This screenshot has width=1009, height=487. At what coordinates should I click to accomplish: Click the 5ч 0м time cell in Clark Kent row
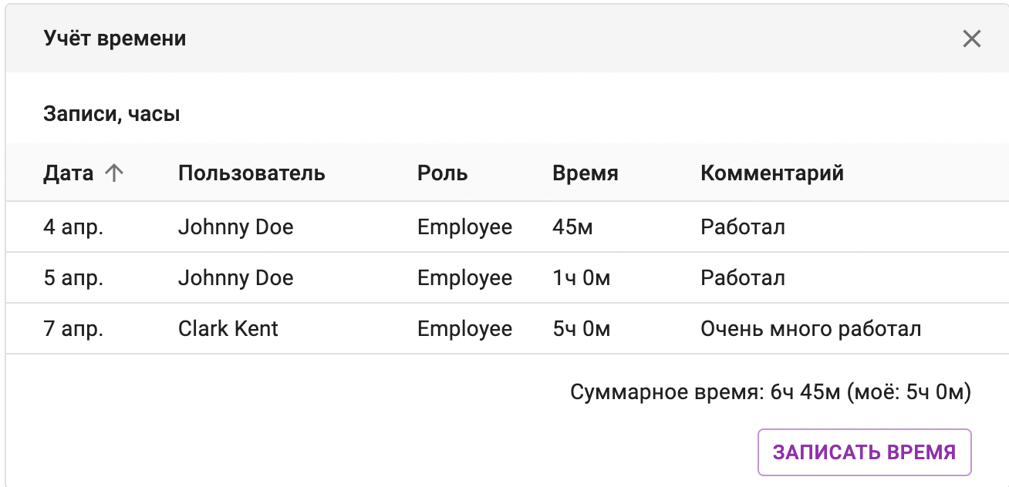[582, 328]
